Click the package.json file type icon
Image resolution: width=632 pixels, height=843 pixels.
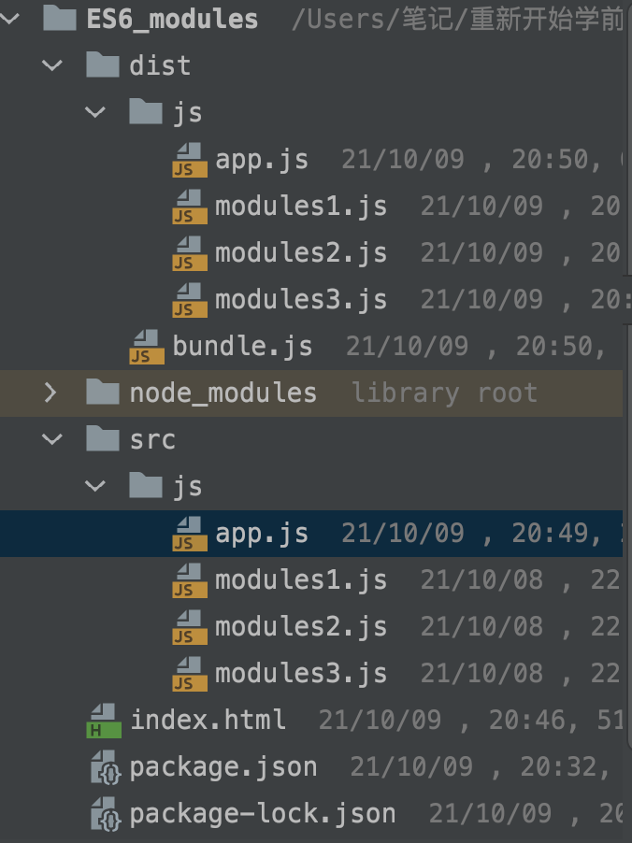coord(103,766)
